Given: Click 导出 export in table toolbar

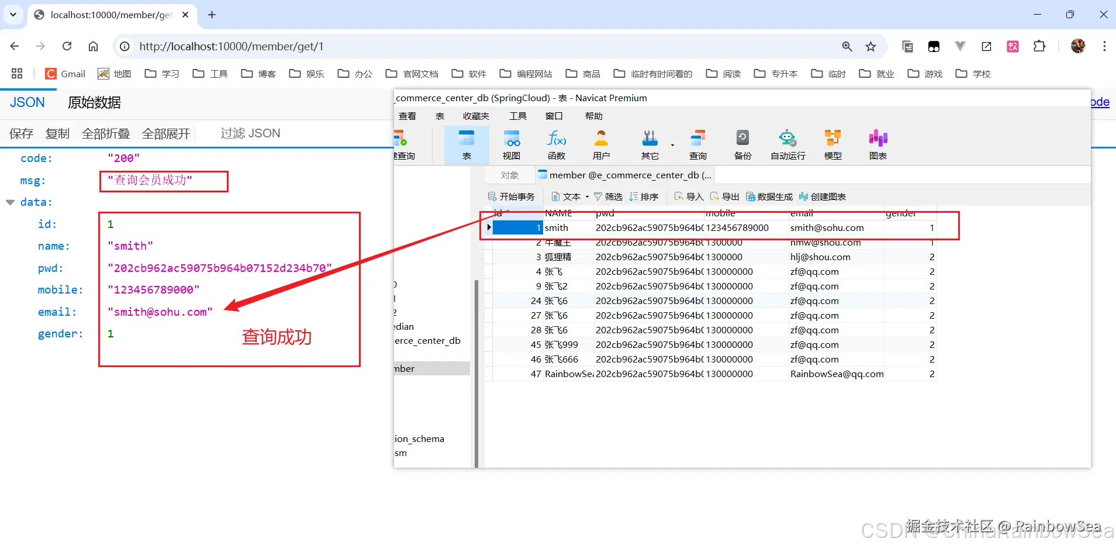Looking at the screenshot, I should (x=724, y=196).
